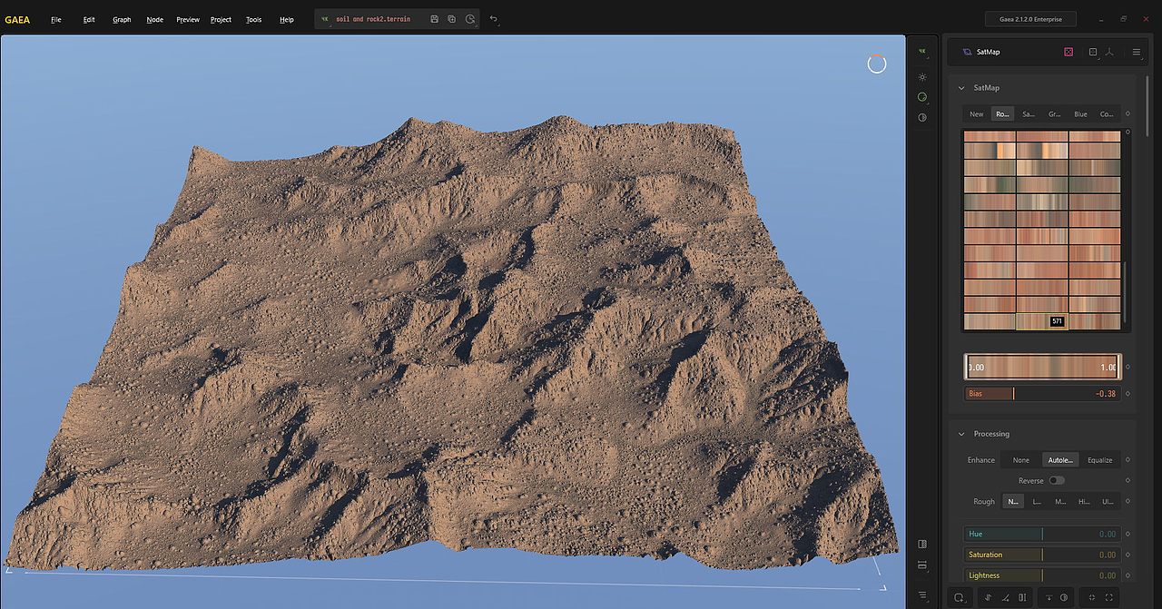Viewport: 1162px width, 609px height.
Task: Set Enhance to None
Action: pos(1021,460)
